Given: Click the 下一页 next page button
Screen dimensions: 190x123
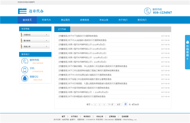Looking at the screenshot, I should (x=111, y=104).
